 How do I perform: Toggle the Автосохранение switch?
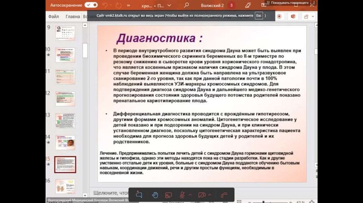click(x=91, y=5)
